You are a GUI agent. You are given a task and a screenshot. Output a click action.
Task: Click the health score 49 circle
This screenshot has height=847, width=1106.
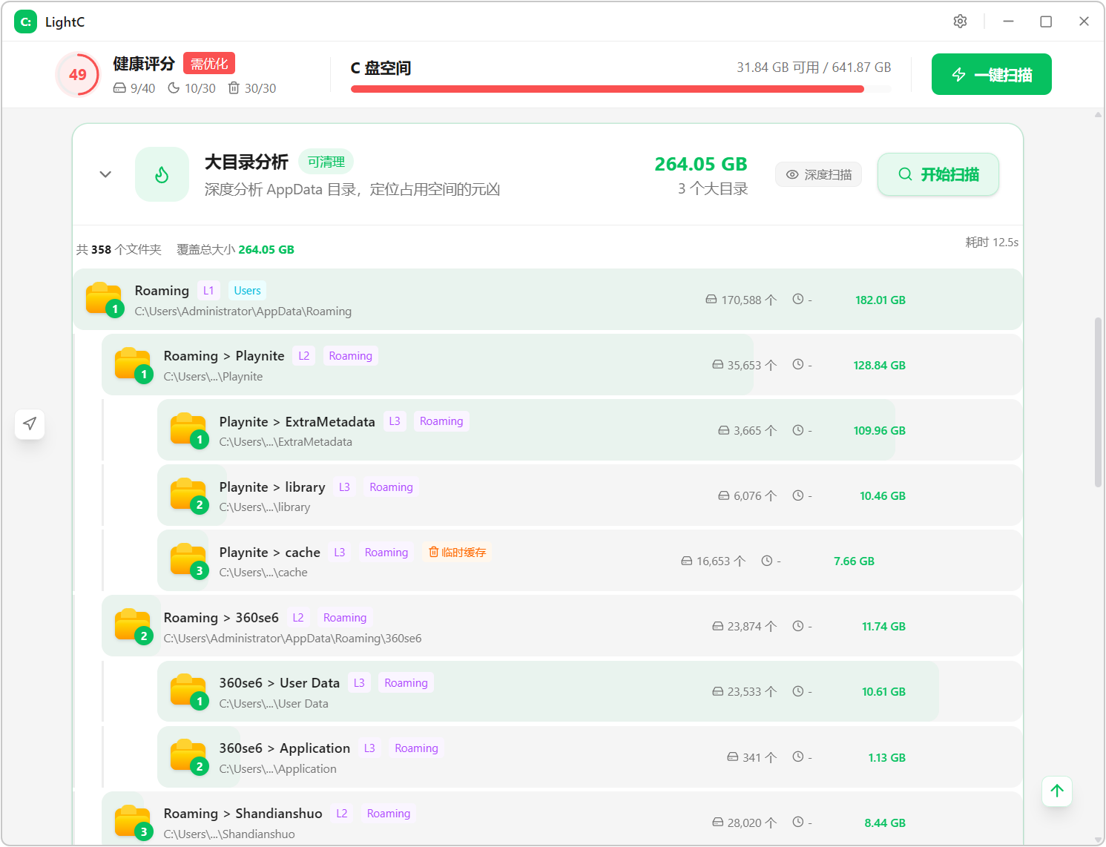click(x=78, y=74)
